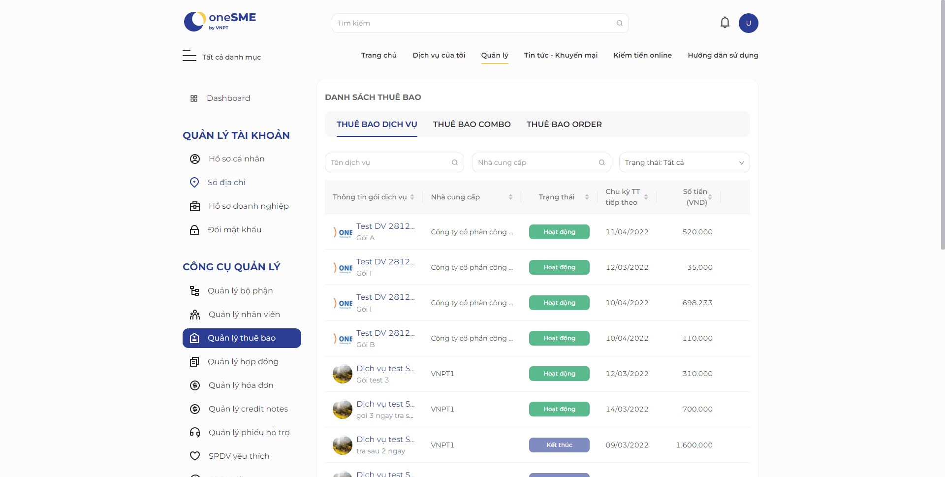This screenshot has height=477, width=945.
Task: Open Hướng dẫn sử dụng menu item
Action: click(723, 55)
